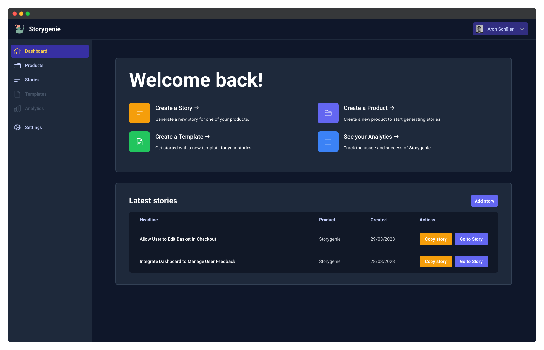The image size is (544, 350).
Task: Copy the 'Allow User to Edit Basket' story
Action: click(x=435, y=239)
